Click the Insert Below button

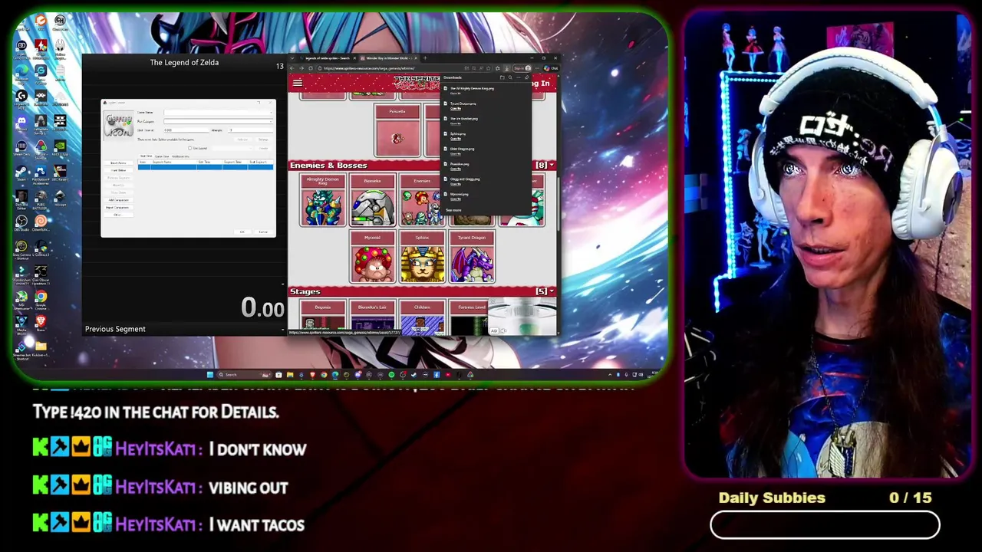tap(118, 170)
